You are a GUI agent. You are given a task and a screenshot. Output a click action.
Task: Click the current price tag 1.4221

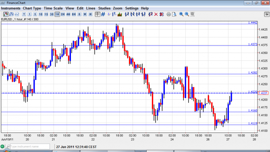[x=263, y=93]
